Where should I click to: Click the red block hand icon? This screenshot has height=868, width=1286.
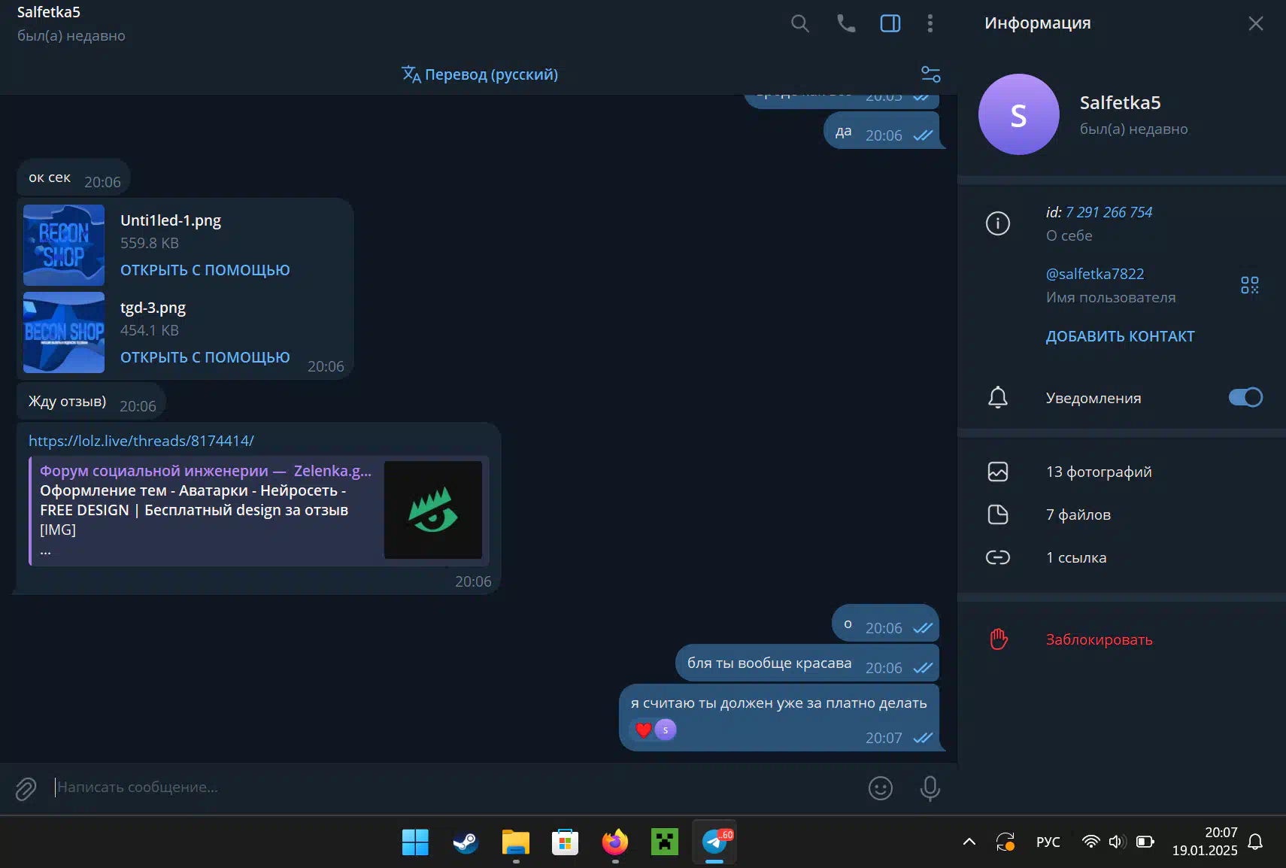[998, 639]
